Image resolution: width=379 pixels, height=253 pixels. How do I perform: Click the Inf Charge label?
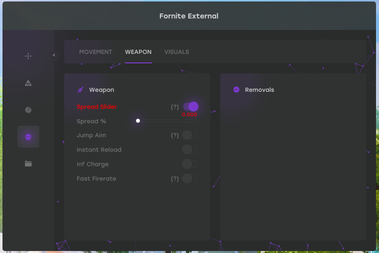[x=93, y=164]
